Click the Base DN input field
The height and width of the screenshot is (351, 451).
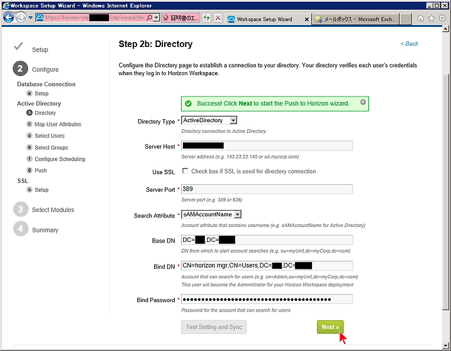tap(267, 240)
